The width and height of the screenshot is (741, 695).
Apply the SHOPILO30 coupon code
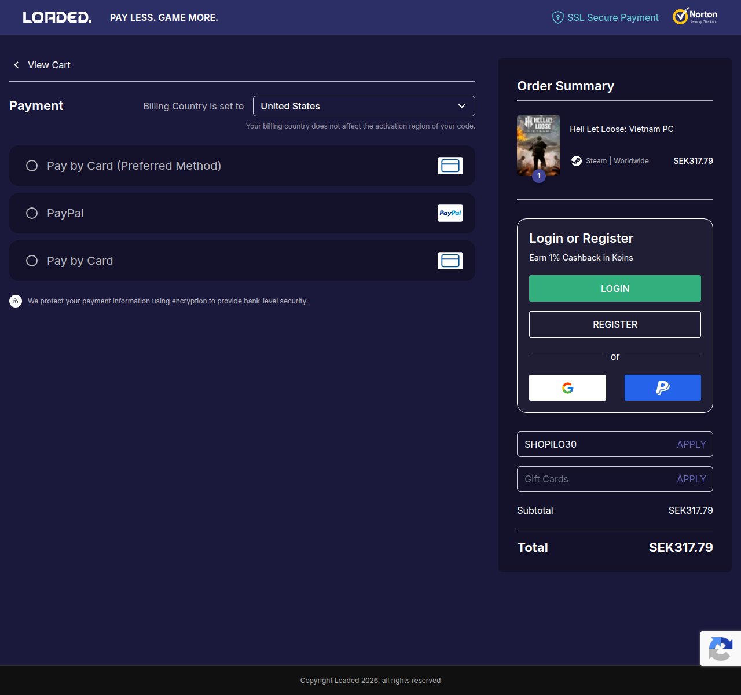pyautogui.click(x=691, y=444)
